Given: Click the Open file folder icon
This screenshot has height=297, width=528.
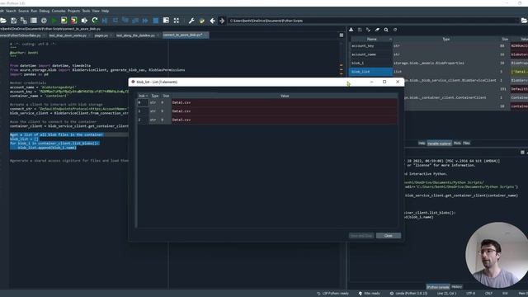Looking at the screenshot, I should click(3, 21).
